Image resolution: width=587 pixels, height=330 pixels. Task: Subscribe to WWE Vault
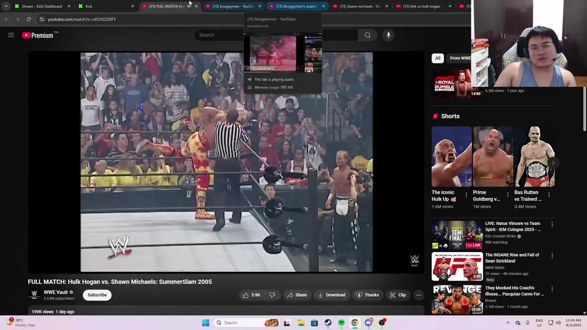97,295
